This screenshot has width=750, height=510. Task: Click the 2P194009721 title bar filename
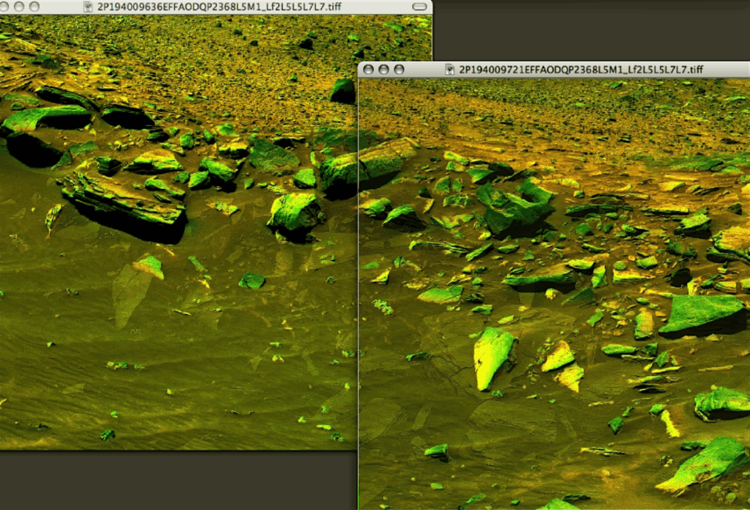(x=581, y=70)
